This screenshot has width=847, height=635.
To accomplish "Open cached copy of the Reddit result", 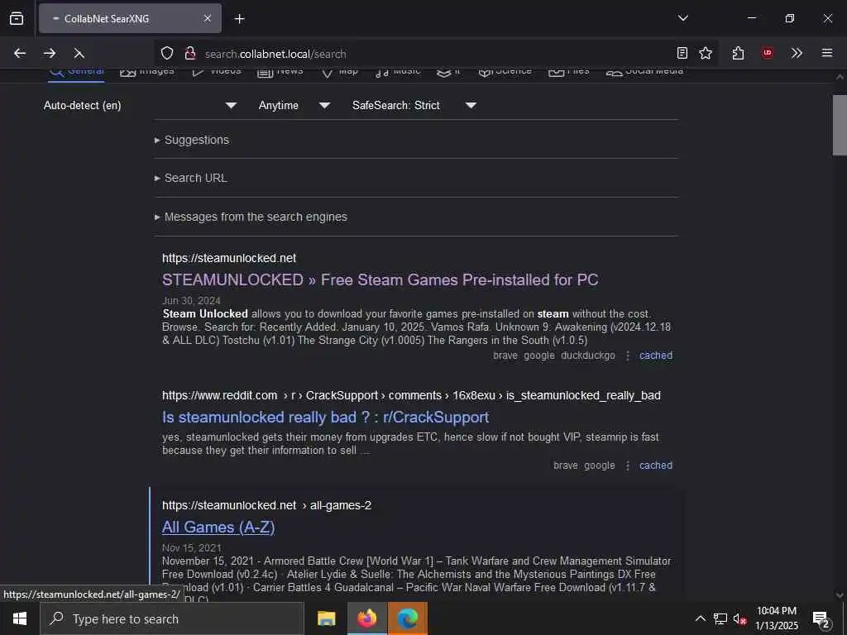I will pos(656,466).
